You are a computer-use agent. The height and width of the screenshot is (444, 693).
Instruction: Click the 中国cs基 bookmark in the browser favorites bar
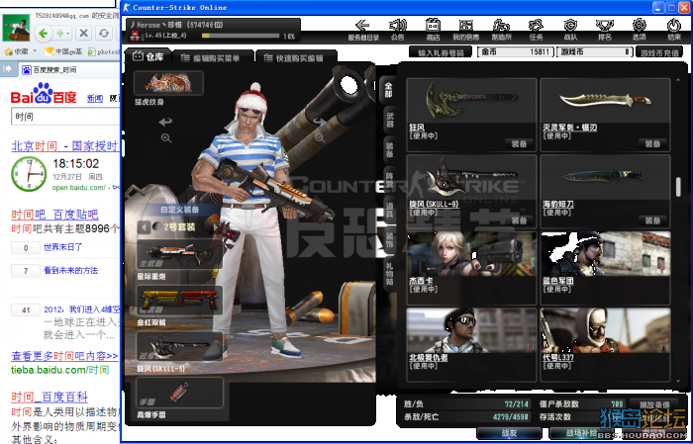[x=63, y=51]
